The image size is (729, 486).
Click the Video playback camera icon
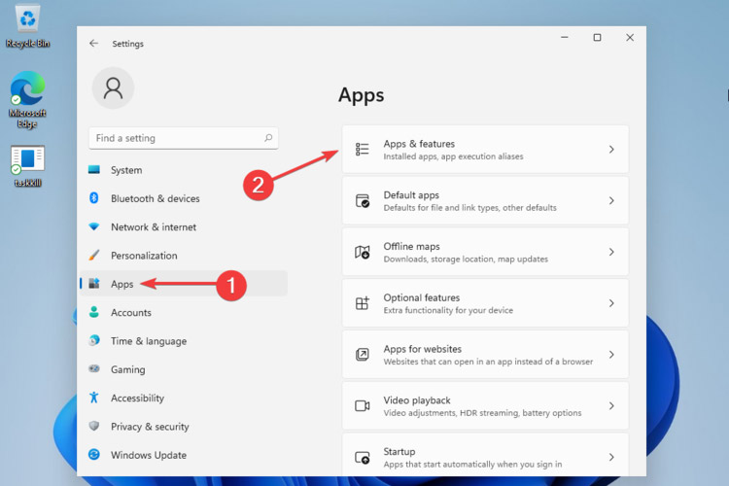[363, 405]
